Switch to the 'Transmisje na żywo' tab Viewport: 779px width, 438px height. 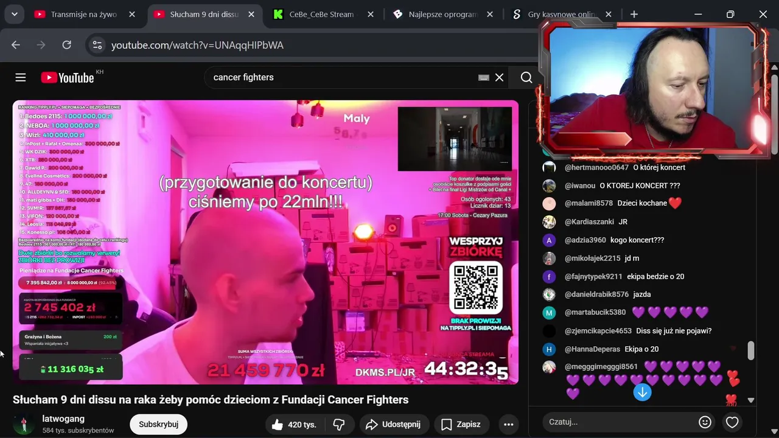(84, 14)
